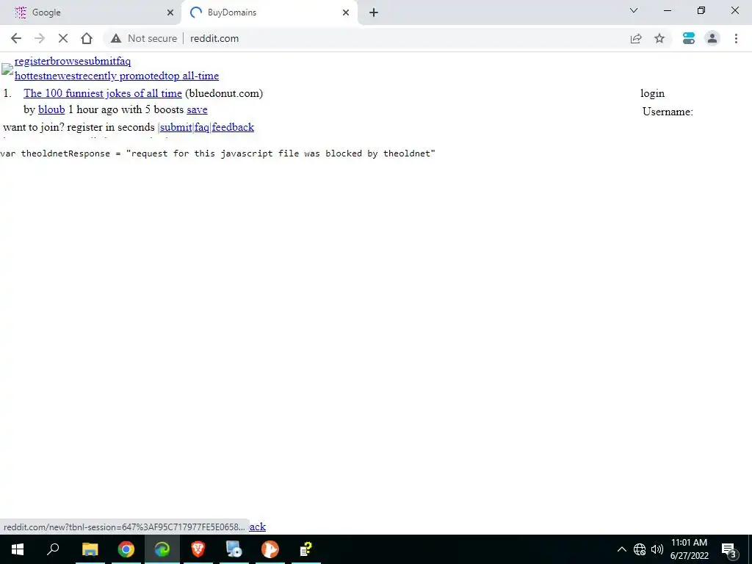
Task: Open the Chrome three-dot menu
Action: (x=736, y=38)
